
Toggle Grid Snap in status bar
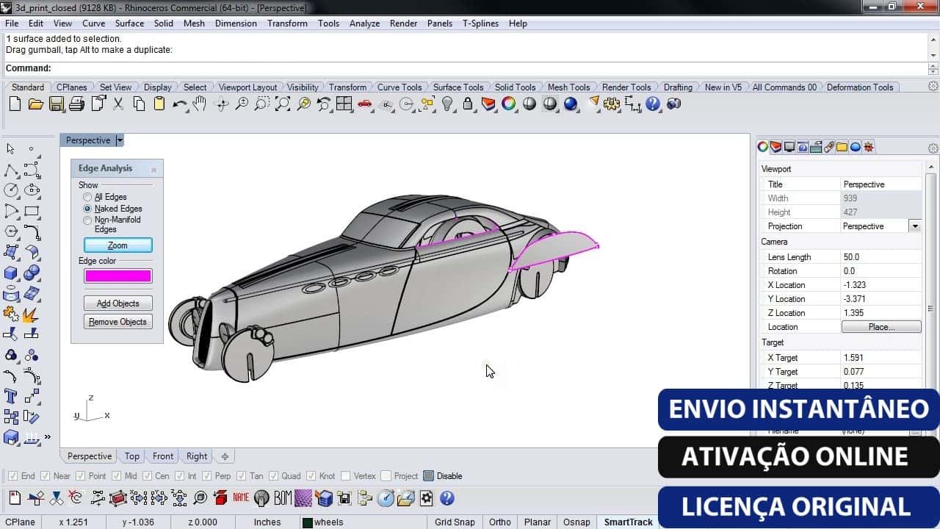(x=455, y=522)
